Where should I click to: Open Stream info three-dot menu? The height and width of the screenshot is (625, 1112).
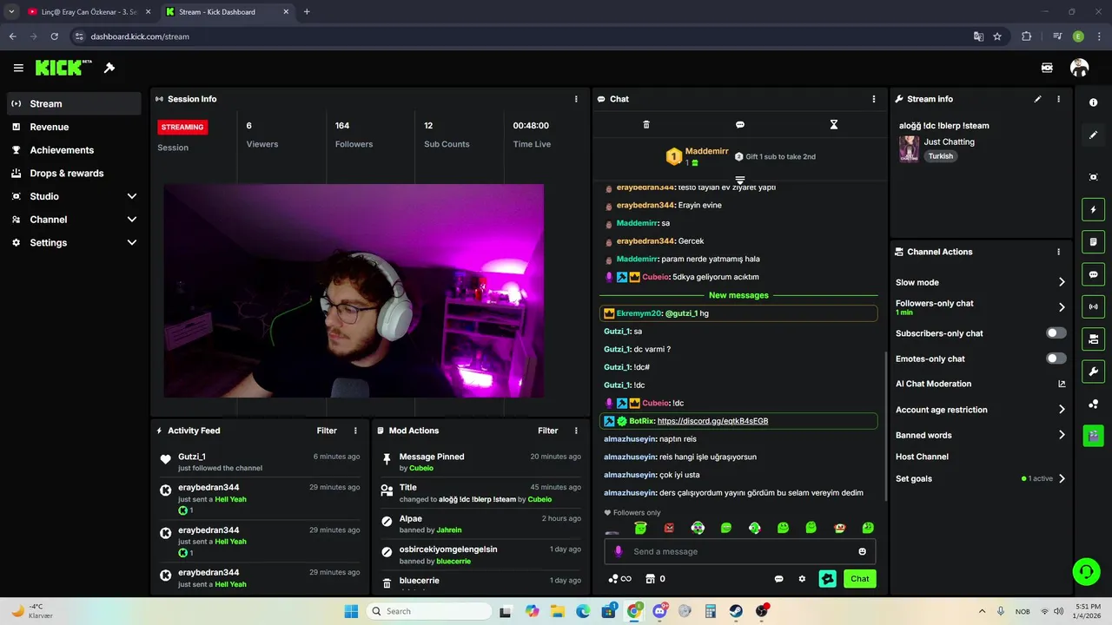[1058, 99]
